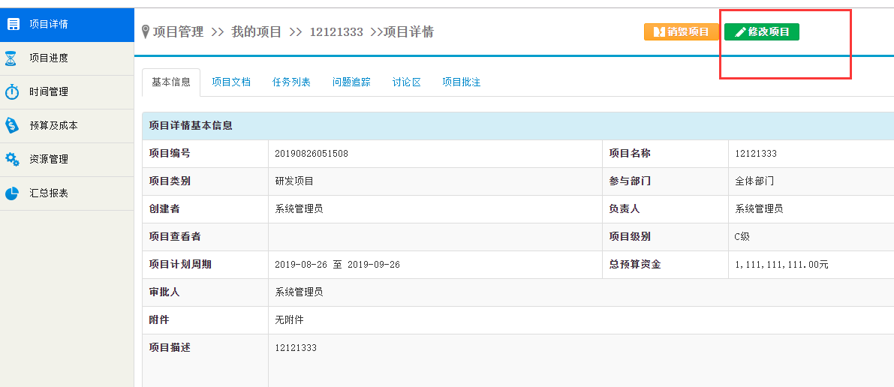
Task: Click the 创建者 value 系统管理员
Action: pos(299,208)
